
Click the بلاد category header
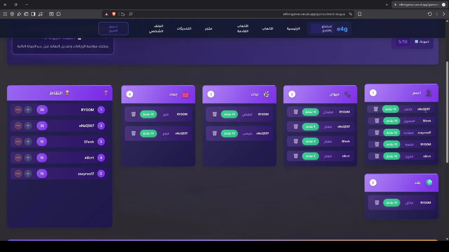[x=401, y=183]
